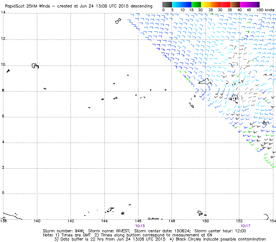Click the yellow wind barb near 7.7N 153E

point(260,94)
